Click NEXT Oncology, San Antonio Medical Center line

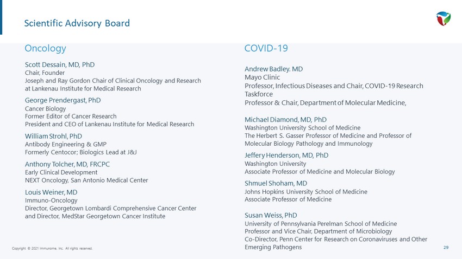coord(86,180)
